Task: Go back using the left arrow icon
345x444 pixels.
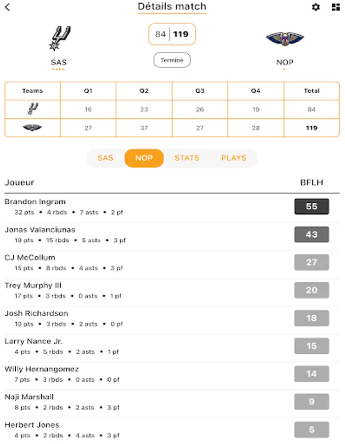Action: tap(7, 7)
